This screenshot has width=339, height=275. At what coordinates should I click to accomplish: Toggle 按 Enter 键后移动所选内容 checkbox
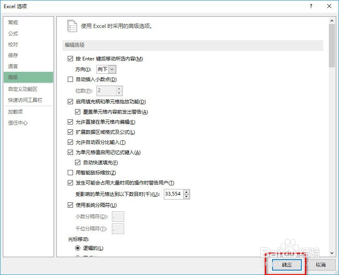click(70, 58)
